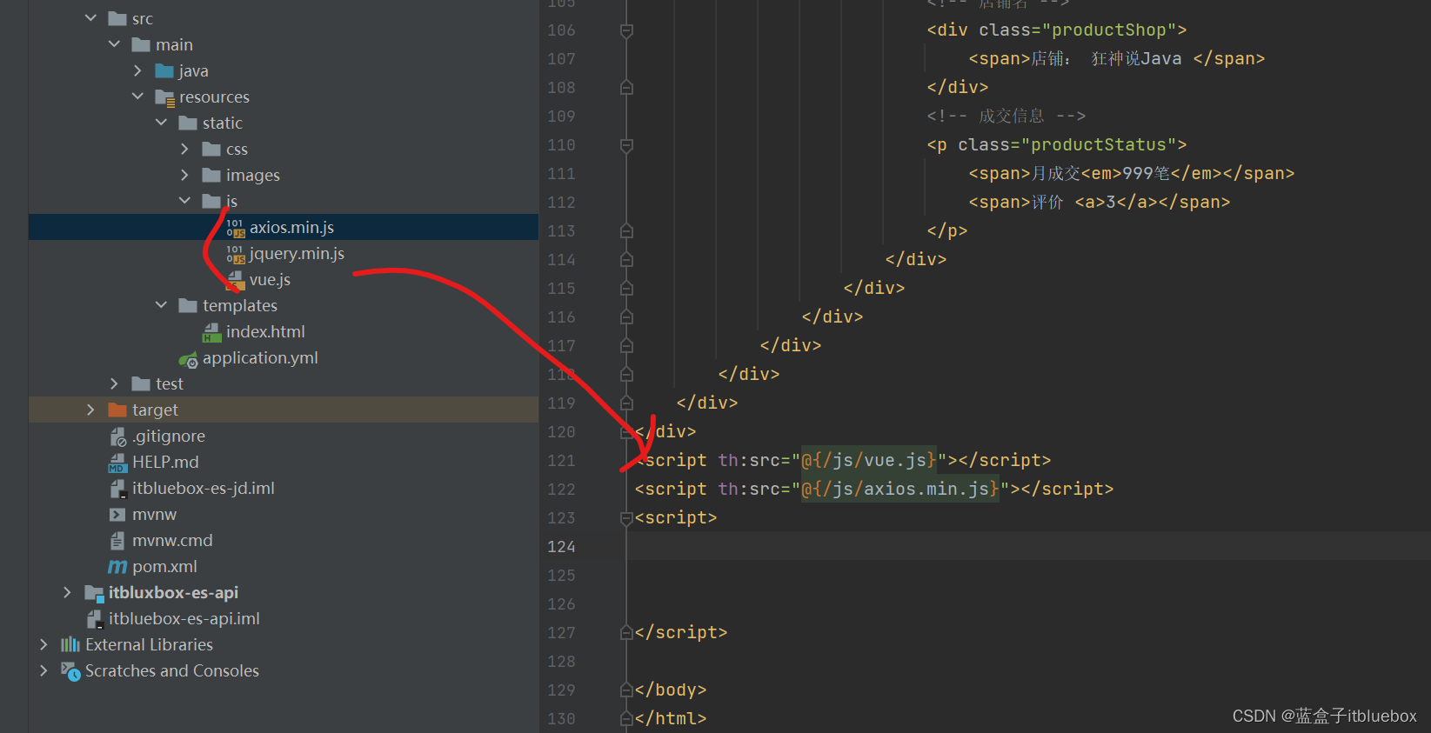The height and width of the screenshot is (733, 1431).
Task: Click the axios.min.js script src path
Action: [899, 490]
